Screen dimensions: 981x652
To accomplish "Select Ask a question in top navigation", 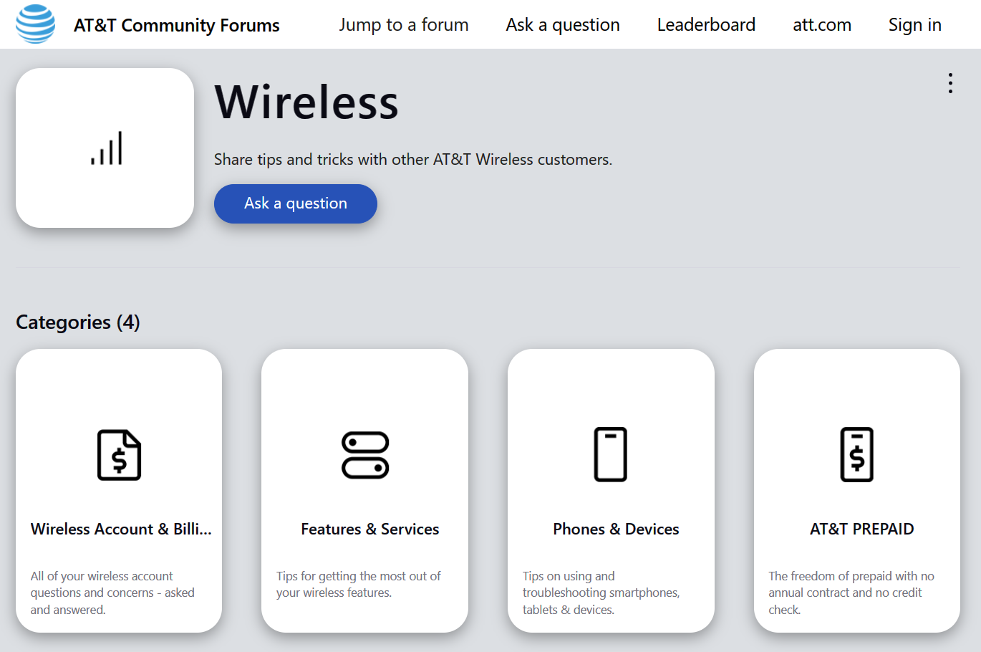I will tap(563, 25).
